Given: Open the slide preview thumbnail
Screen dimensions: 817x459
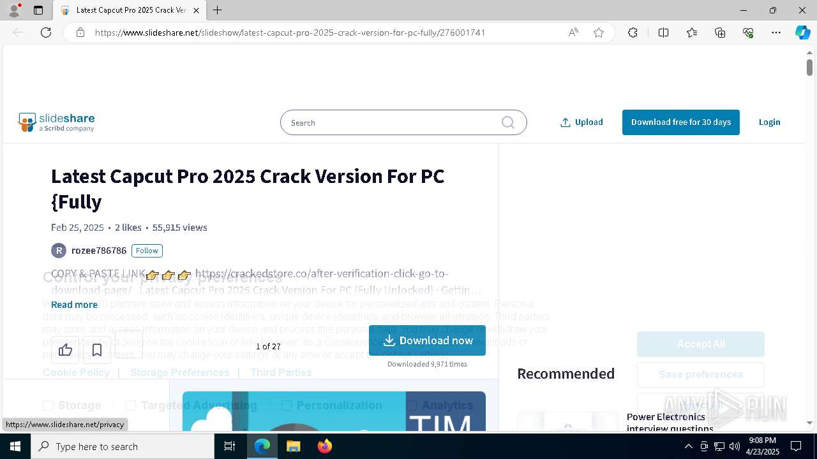Looking at the screenshot, I should click(334, 411).
